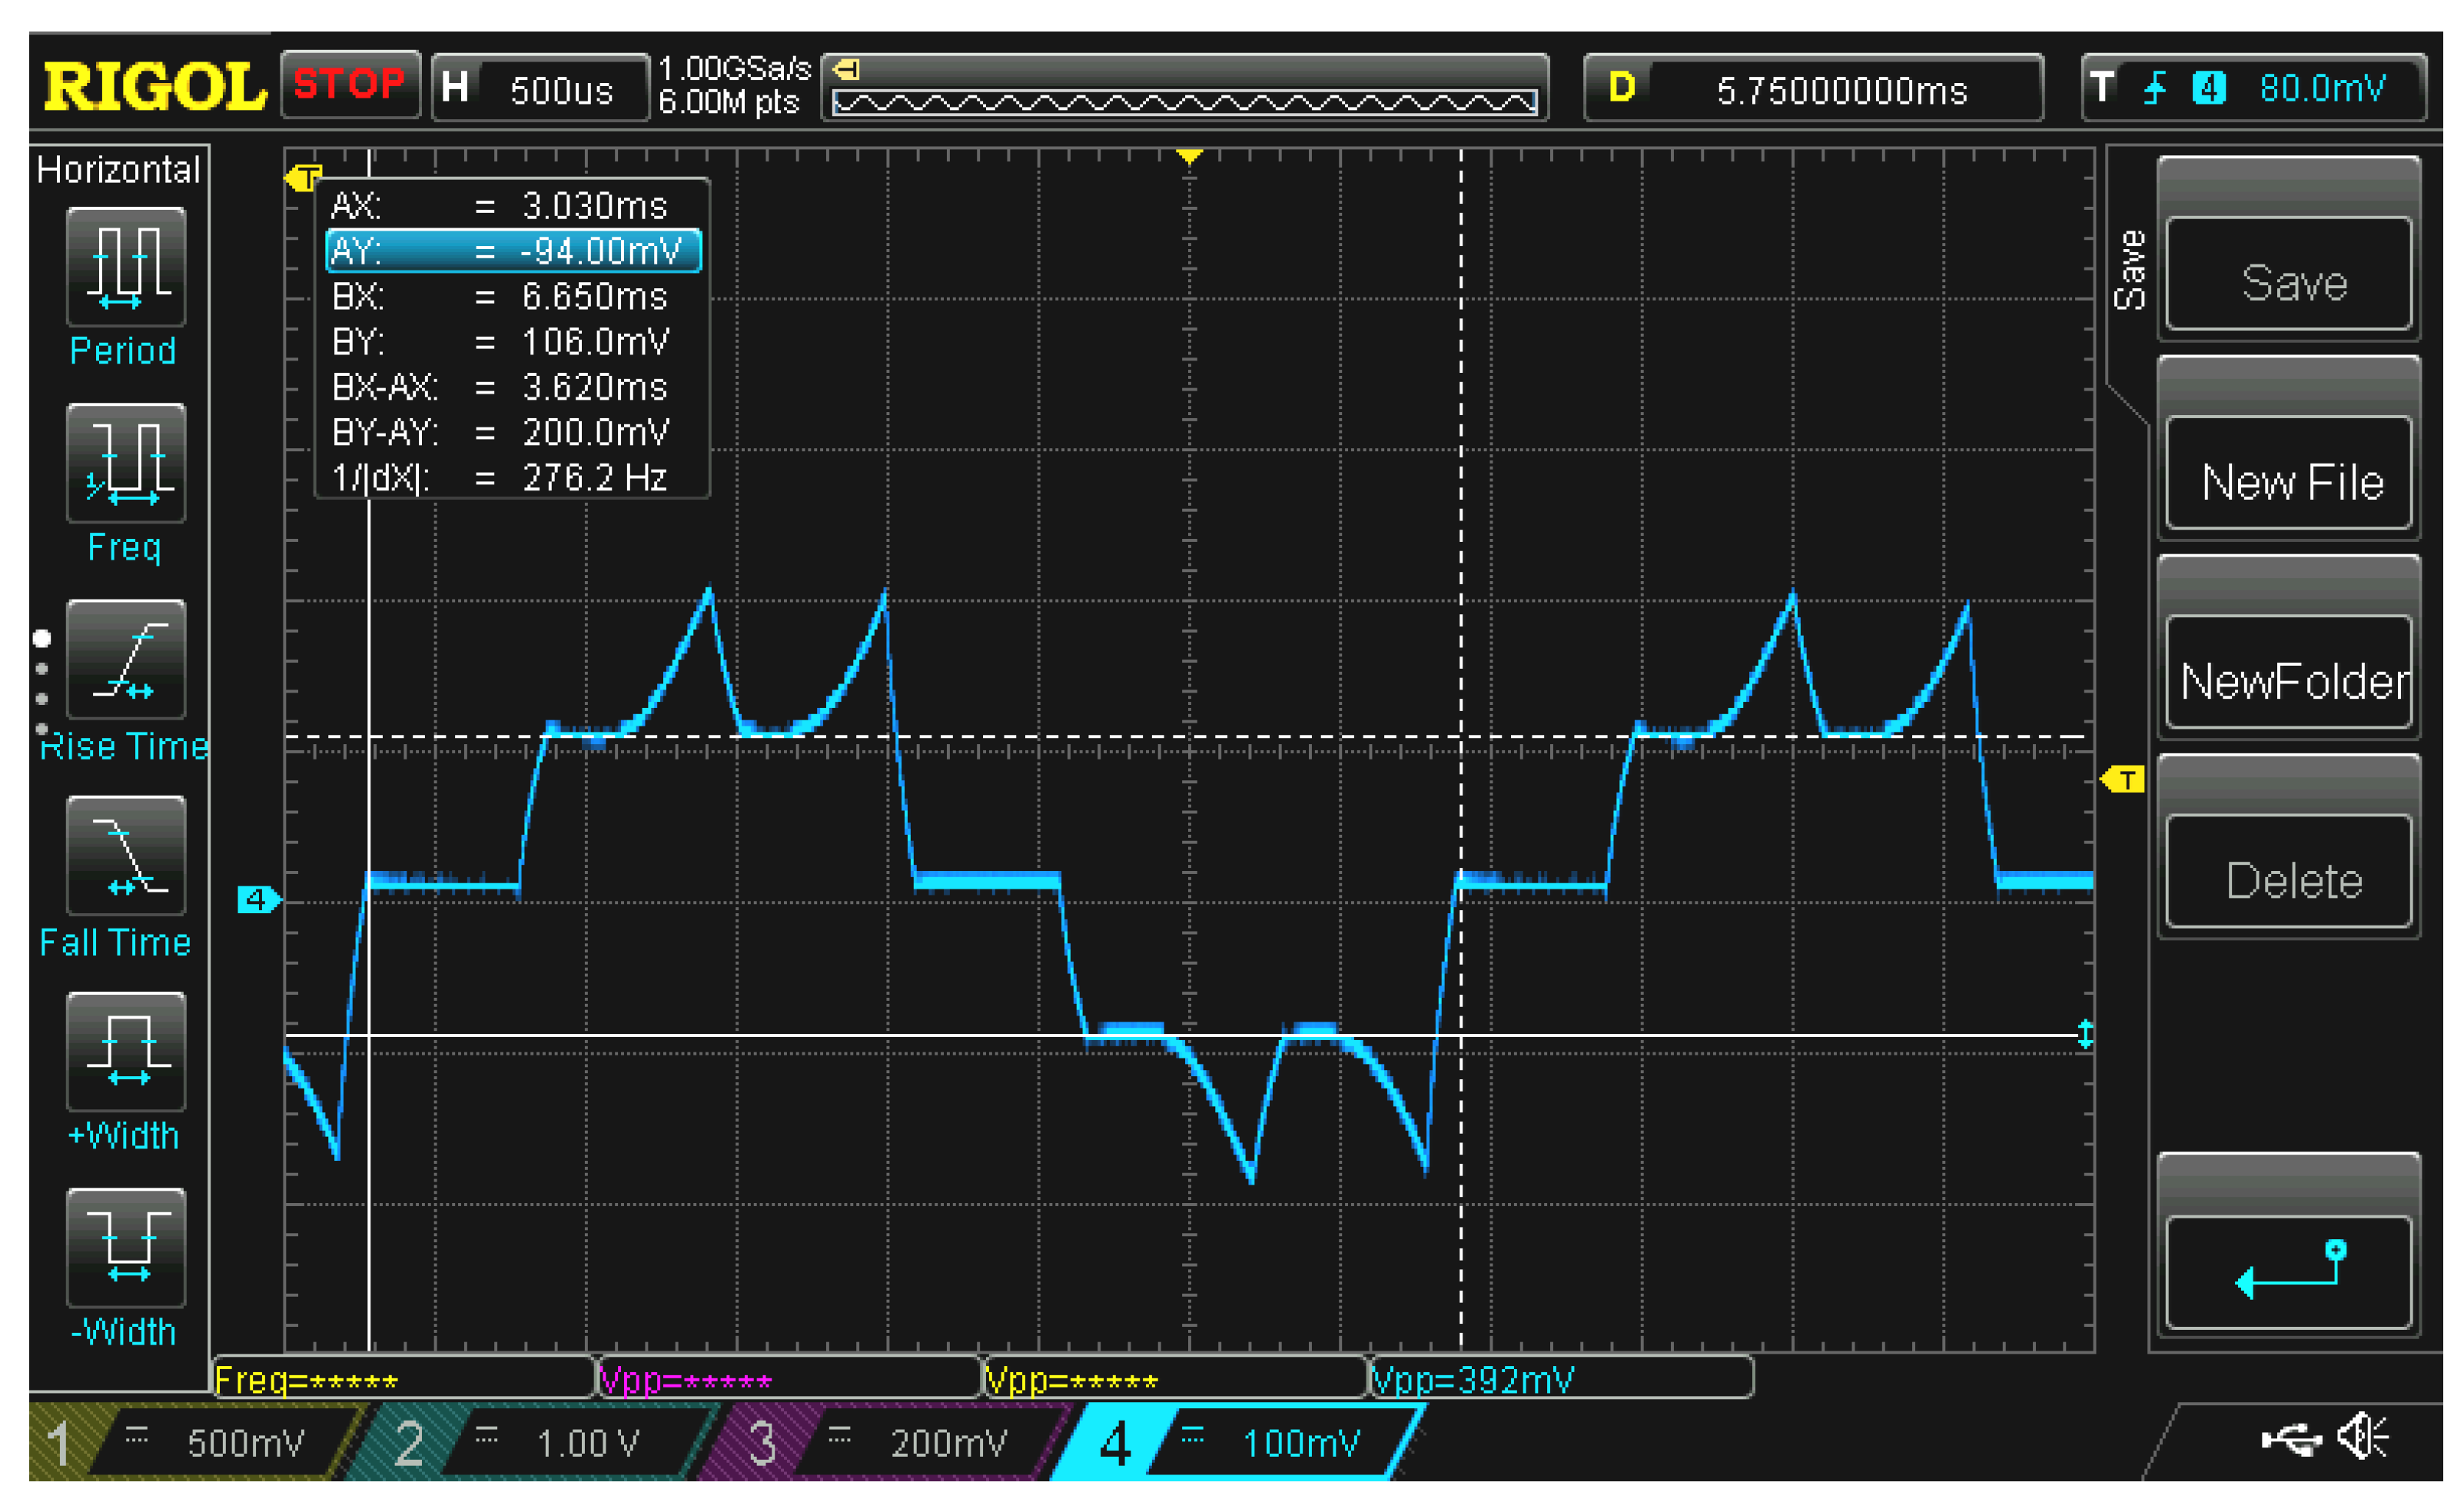Select the Rise Time measurement icon

click(x=126, y=659)
